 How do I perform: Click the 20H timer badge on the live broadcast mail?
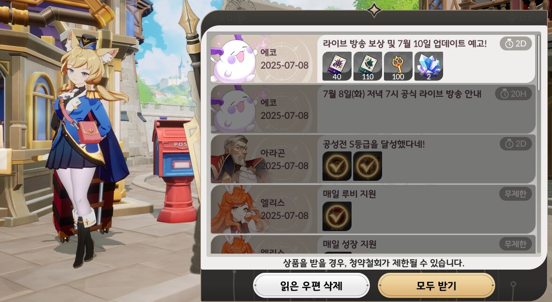tap(514, 94)
